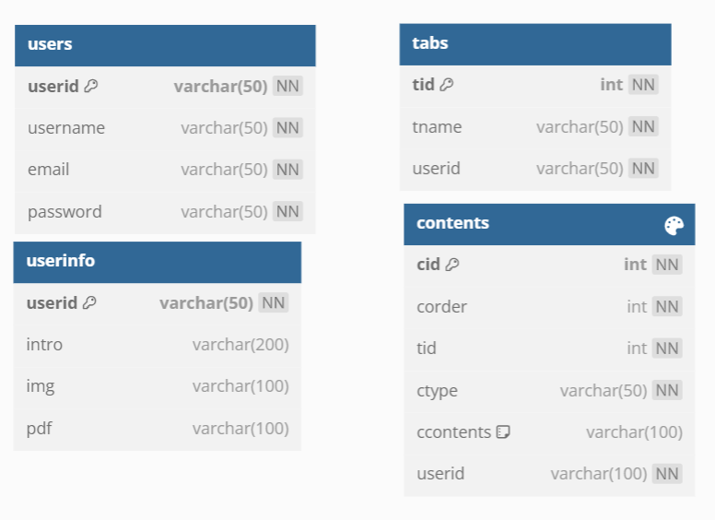
Task: Click the key icon next to cid
Action: 452,264
